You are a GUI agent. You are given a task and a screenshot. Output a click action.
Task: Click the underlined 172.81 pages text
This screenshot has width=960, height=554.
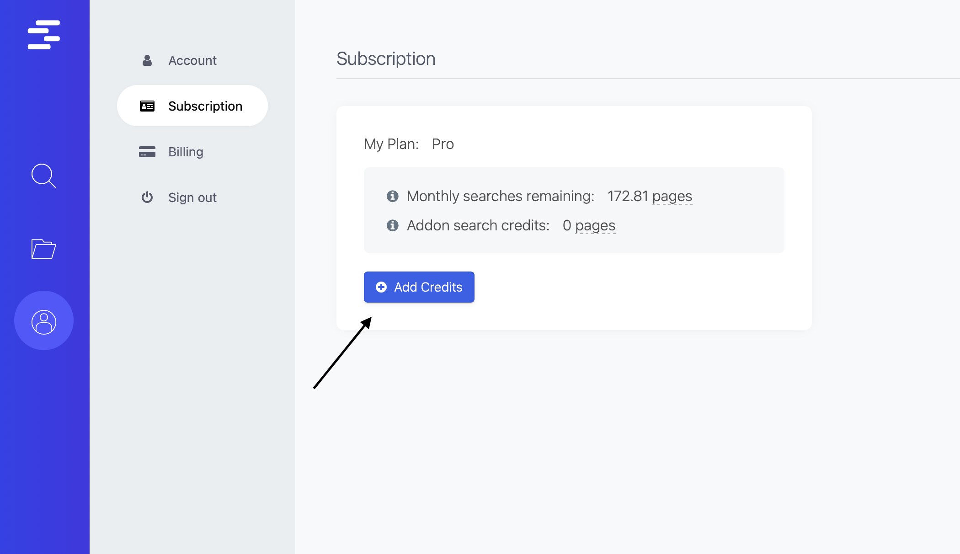[672, 196]
